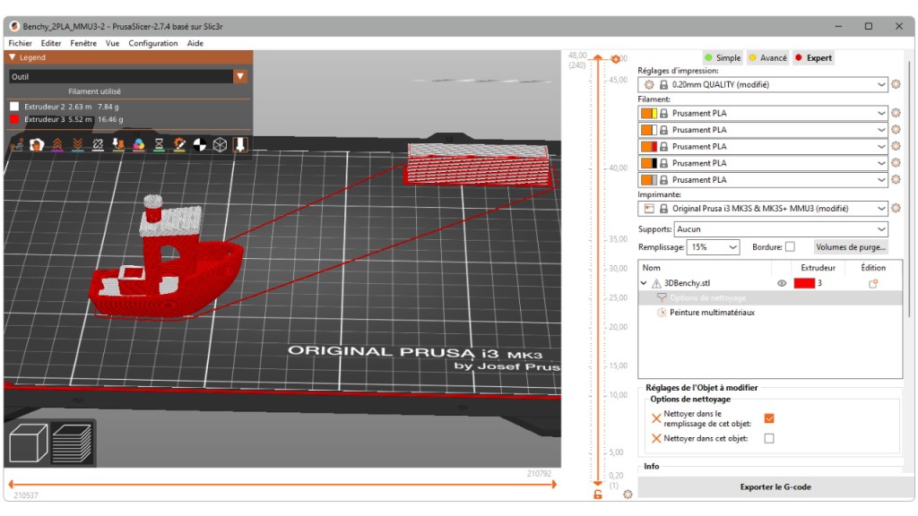
Task: Uncheck Nettoyer dans le remplissage checkbox
Action: point(769,418)
